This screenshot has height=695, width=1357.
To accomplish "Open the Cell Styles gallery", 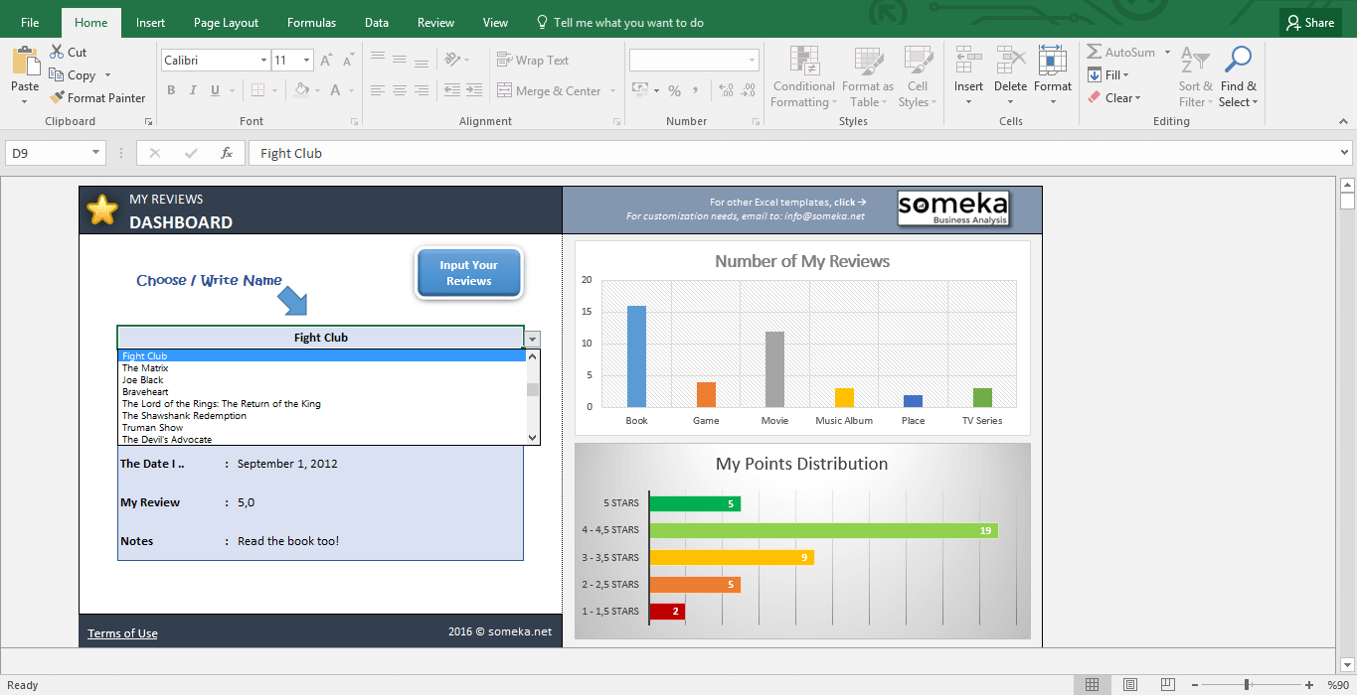I will pos(918,77).
